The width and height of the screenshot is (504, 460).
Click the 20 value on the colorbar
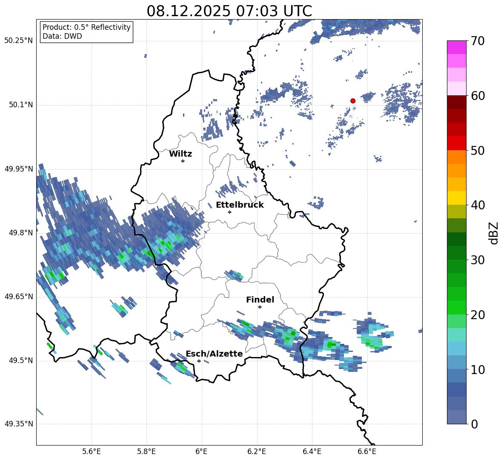(x=478, y=314)
